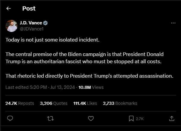Screen dimensions: 181x131
Task: Click the share post icon
Action: coord(171,119)
